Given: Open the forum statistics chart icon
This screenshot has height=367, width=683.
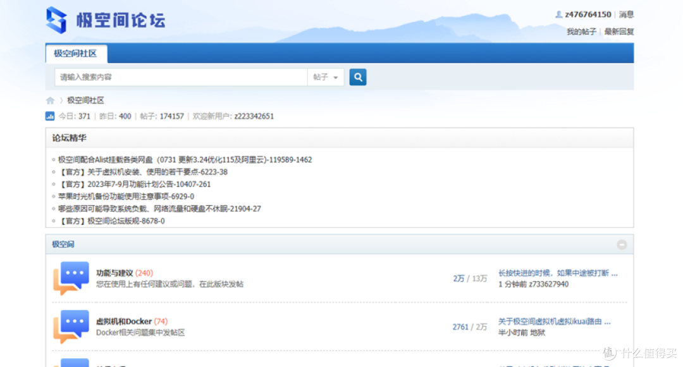Looking at the screenshot, I should pyautogui.click(x=50, y=116).
